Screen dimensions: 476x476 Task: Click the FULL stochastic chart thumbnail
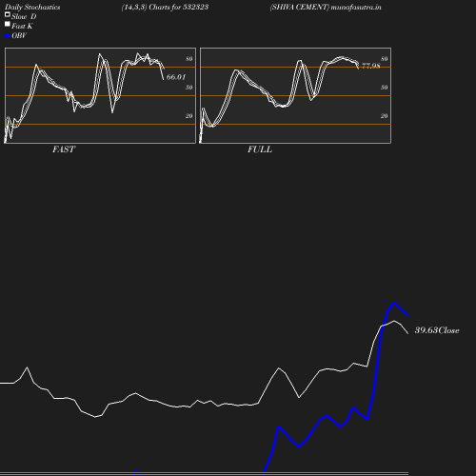(x=295, y=95)
